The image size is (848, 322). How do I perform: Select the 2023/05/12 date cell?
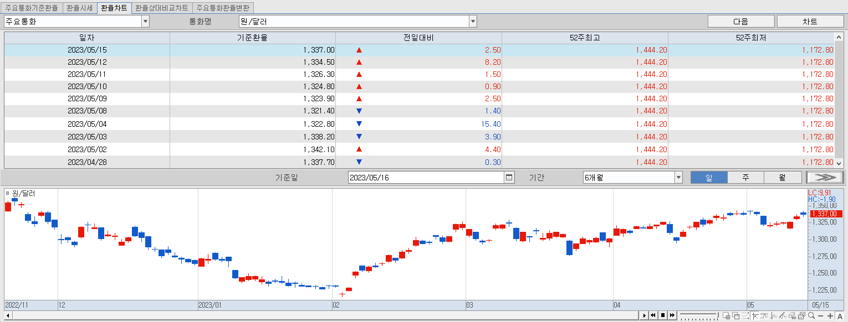pyautogui.click(x=87, y=62)
